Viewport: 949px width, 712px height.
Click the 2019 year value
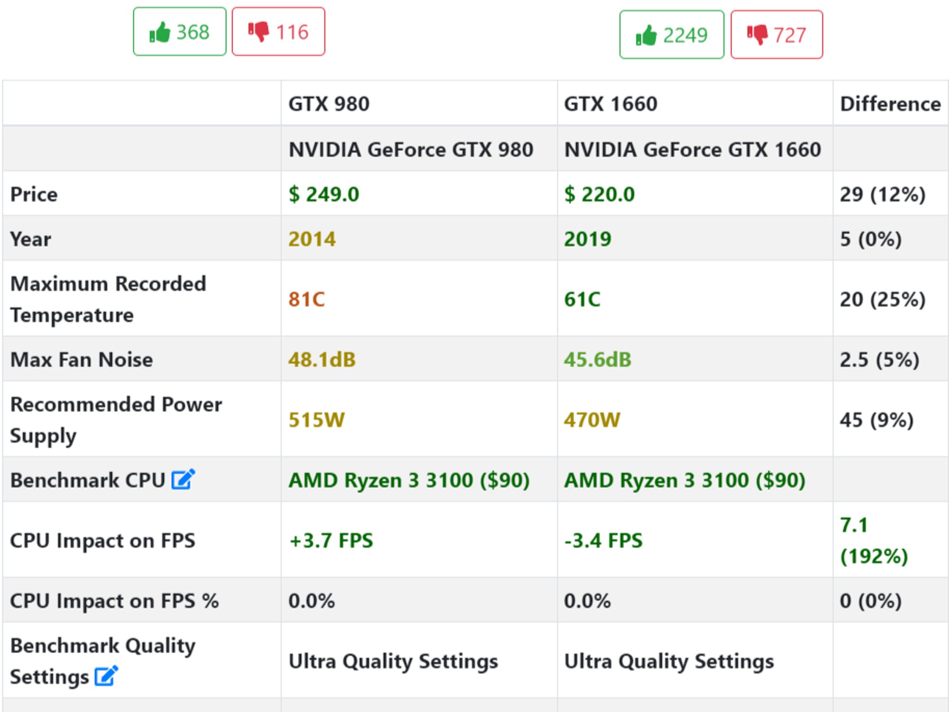coord(588,239)
